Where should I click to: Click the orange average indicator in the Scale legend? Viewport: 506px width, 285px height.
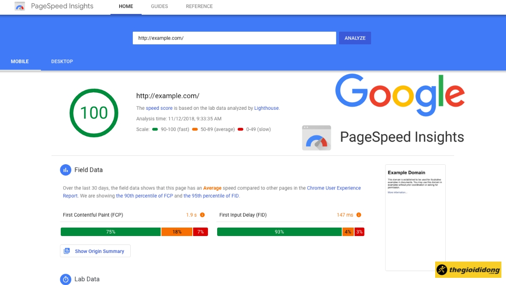coord(195,130)
